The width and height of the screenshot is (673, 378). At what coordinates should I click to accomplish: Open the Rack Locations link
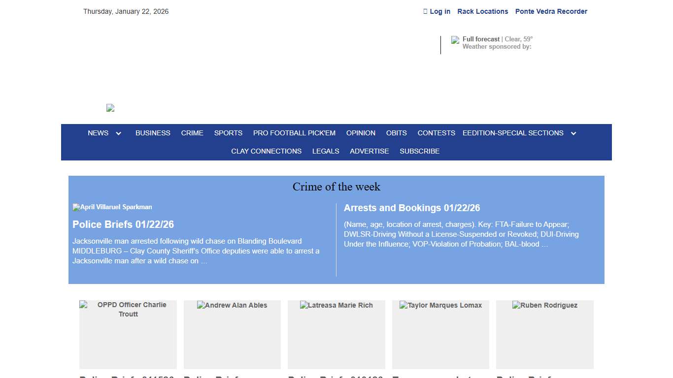[x=482, y=11]
